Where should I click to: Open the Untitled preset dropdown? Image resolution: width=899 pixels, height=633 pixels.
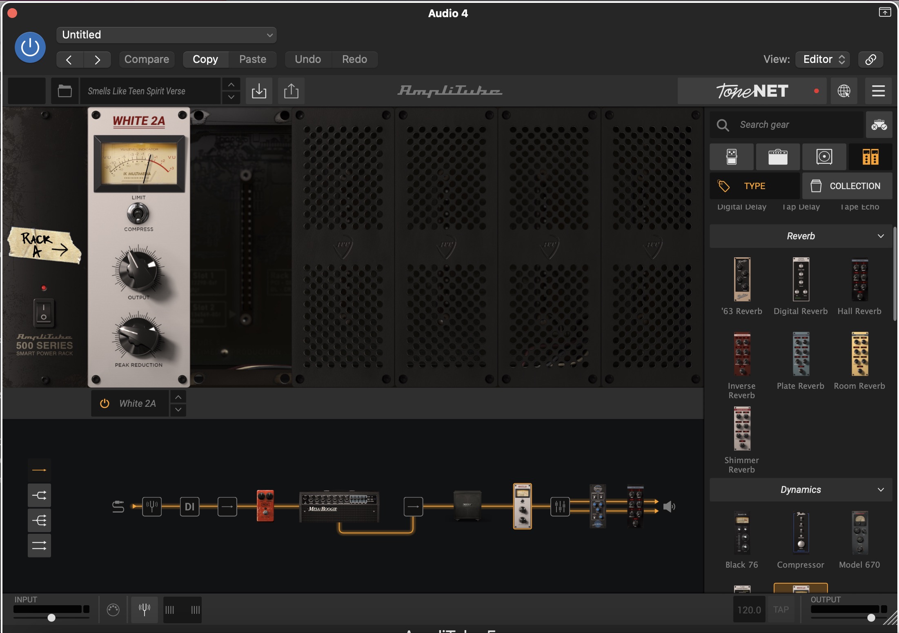167,35
